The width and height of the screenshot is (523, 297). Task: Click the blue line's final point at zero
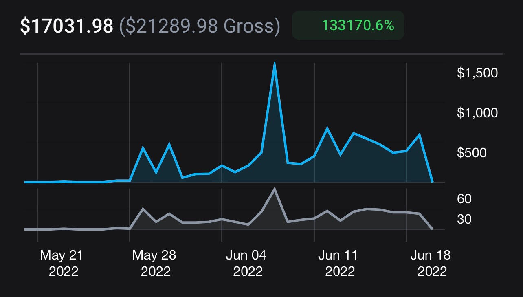click(432, 182)
